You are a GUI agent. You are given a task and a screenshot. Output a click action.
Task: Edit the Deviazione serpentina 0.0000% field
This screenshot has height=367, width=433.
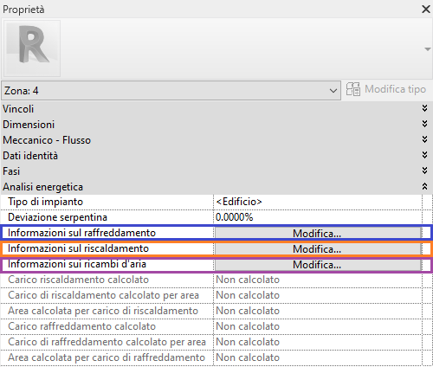pyautogui.click(x=318, y=217)
